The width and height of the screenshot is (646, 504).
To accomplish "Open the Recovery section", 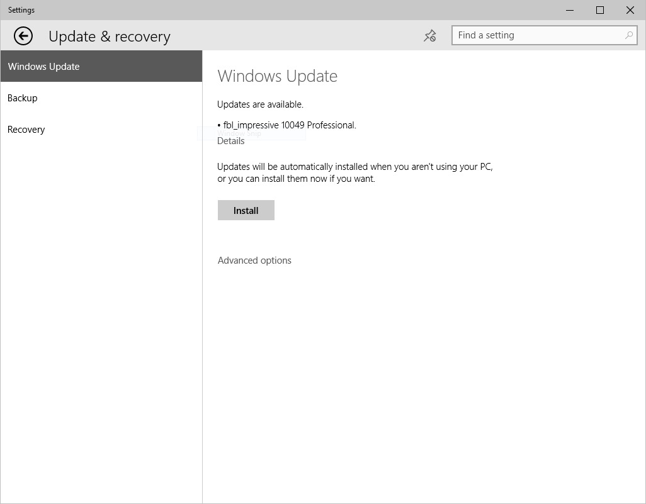I will [101, 129].
